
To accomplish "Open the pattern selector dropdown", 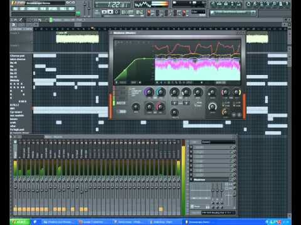I will (x=233, y=12).
